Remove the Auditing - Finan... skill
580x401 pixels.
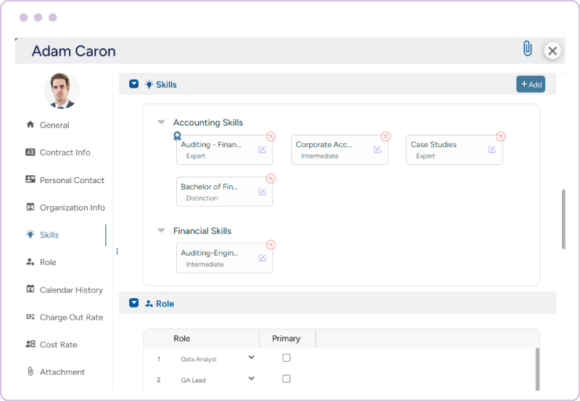click(270, 136)
